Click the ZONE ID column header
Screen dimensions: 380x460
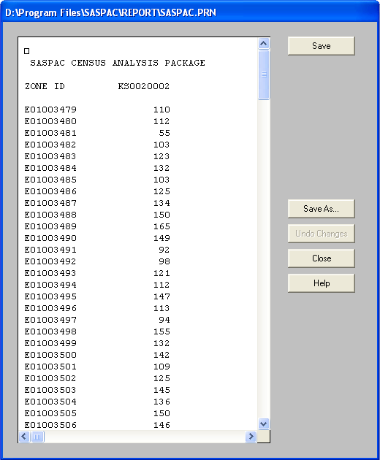point(45,86)
